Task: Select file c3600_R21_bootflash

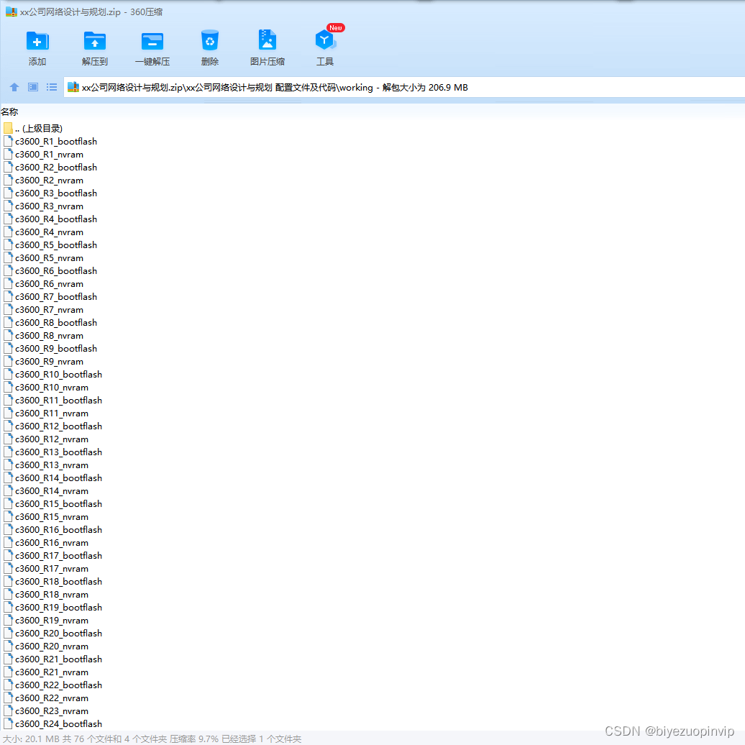Action: tap(52, 659)
